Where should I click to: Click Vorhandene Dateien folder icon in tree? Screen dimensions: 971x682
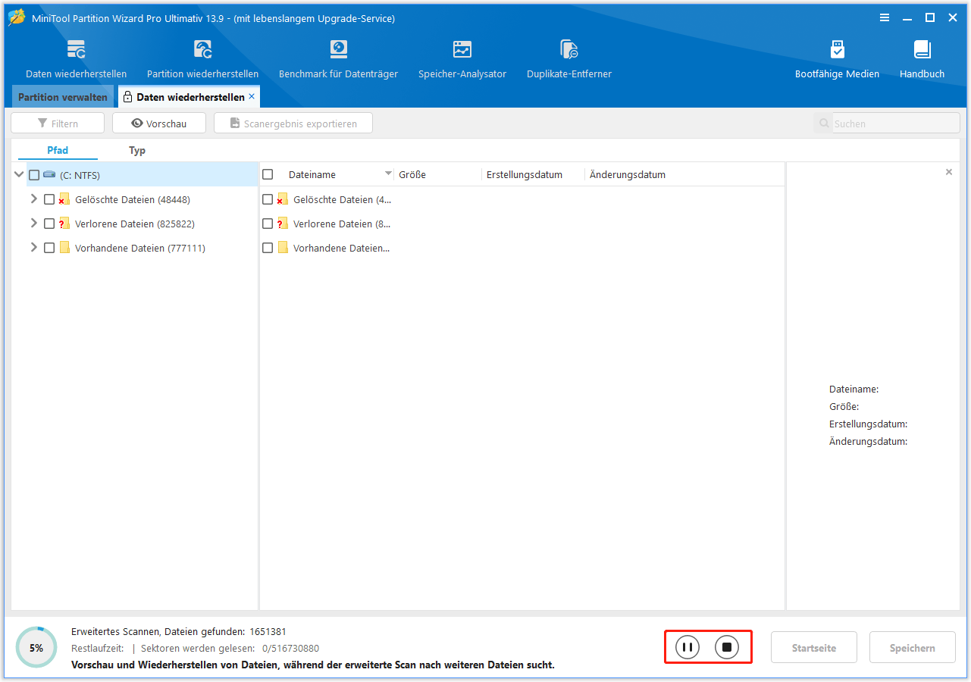(64, 247)
